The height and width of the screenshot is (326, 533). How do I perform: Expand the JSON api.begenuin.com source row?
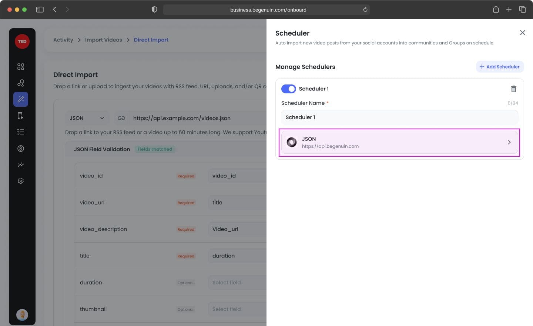point(400,142)
